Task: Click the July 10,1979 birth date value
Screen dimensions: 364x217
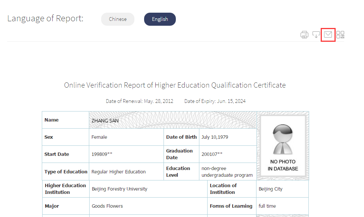Action: tap(215, 137)
